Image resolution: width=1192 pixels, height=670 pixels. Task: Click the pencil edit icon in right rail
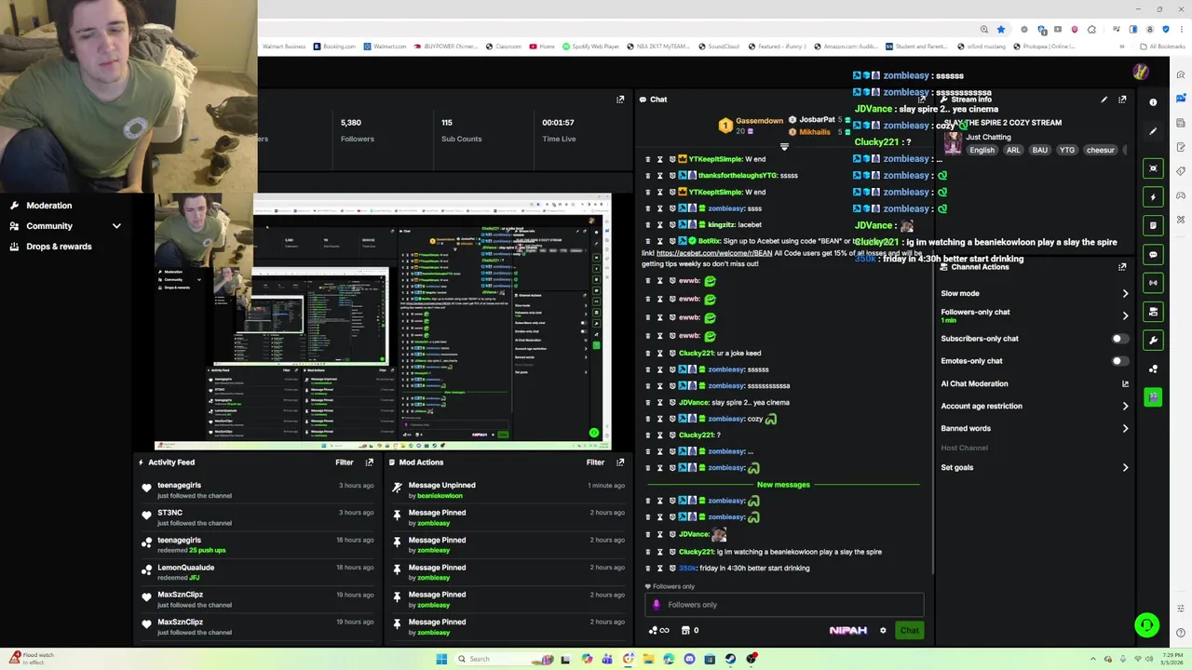point(1153,132)
